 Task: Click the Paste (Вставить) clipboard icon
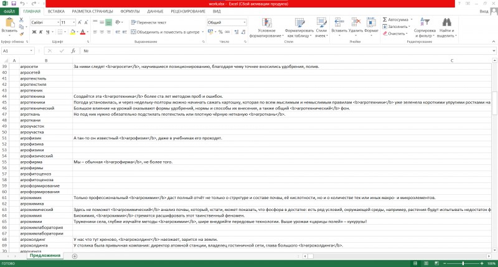[9, 23]
